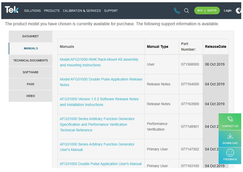
Task: Switch to the Datasheet tab
Action: tap(30, 37)
